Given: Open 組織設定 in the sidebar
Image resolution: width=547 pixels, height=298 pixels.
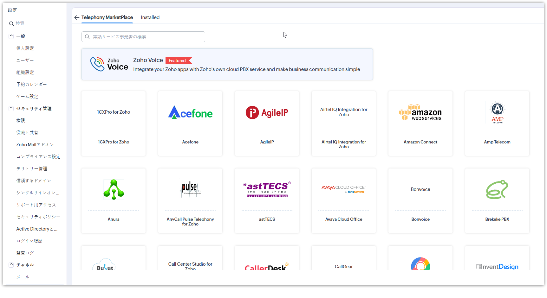Looking at the screenshot, I should [25, 72].
